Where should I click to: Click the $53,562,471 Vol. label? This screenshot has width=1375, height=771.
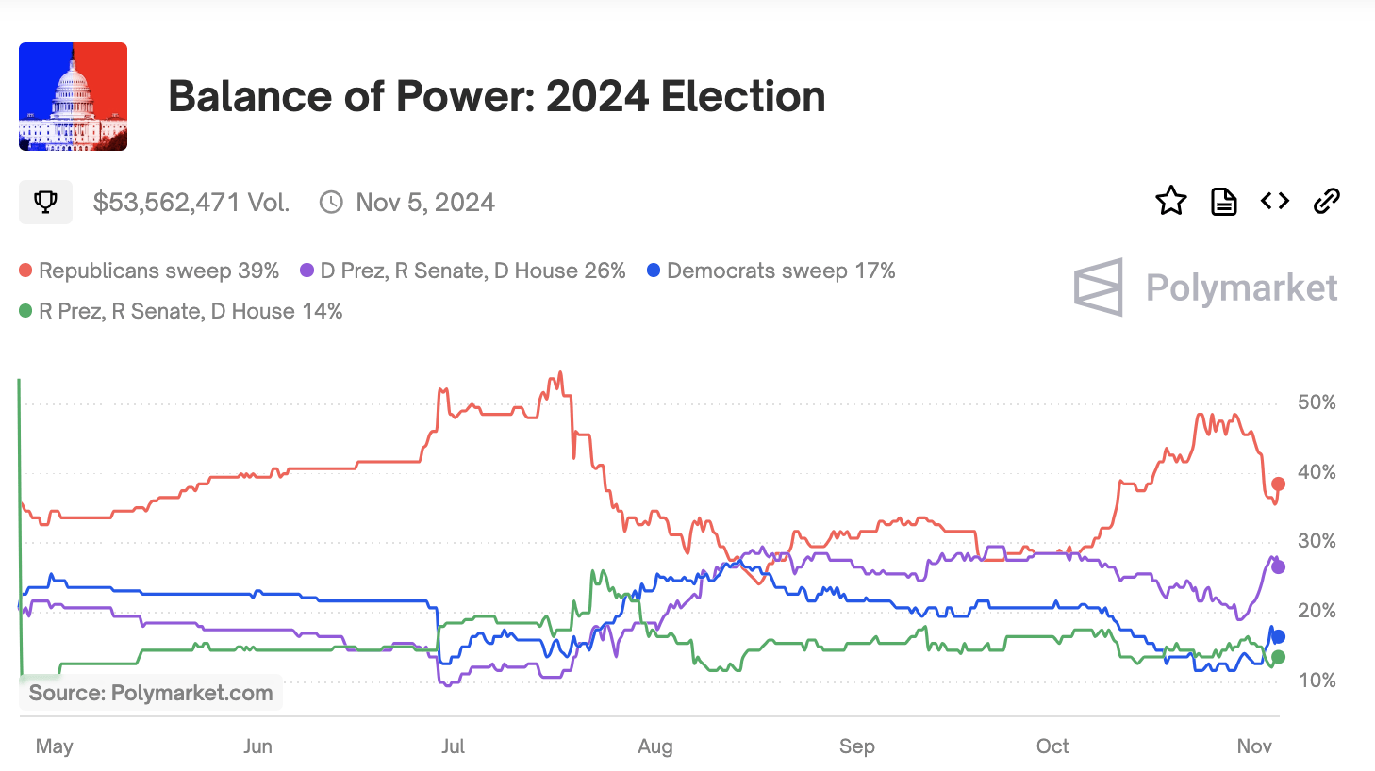click(x=191, y=201)
